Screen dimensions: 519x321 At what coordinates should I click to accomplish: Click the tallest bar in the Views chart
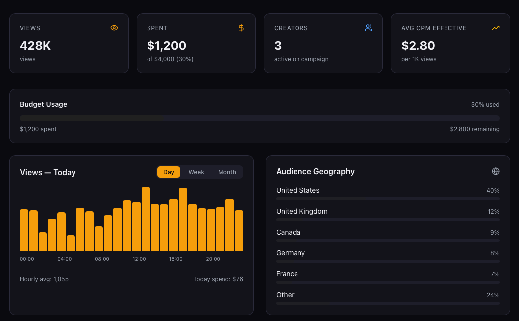(146, 218)
